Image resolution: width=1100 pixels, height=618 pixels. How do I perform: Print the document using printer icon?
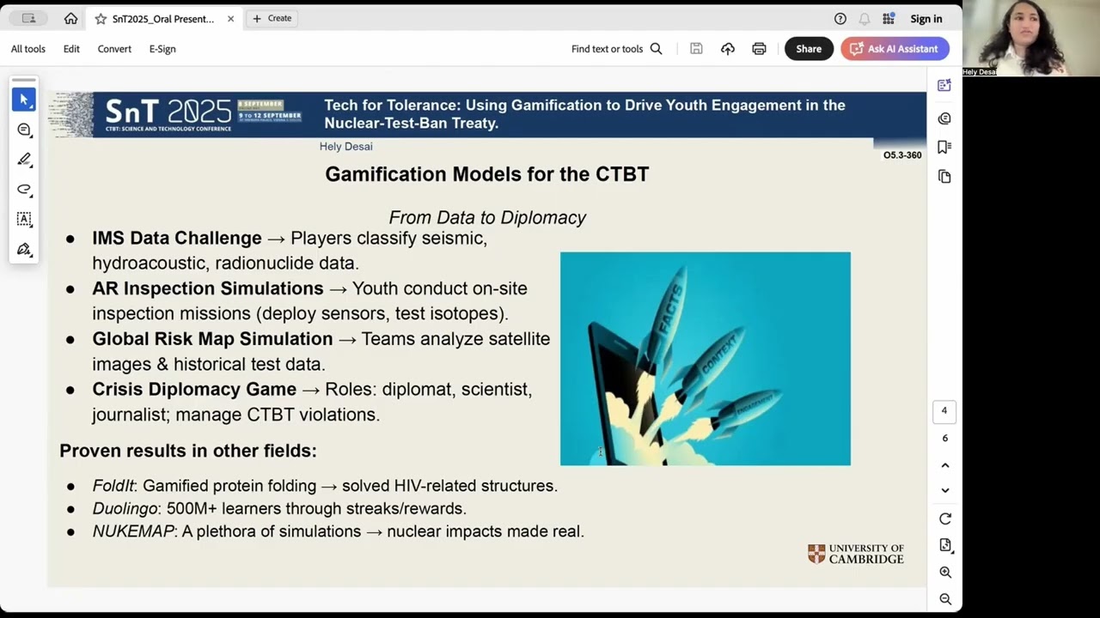(x=759, y=49)
